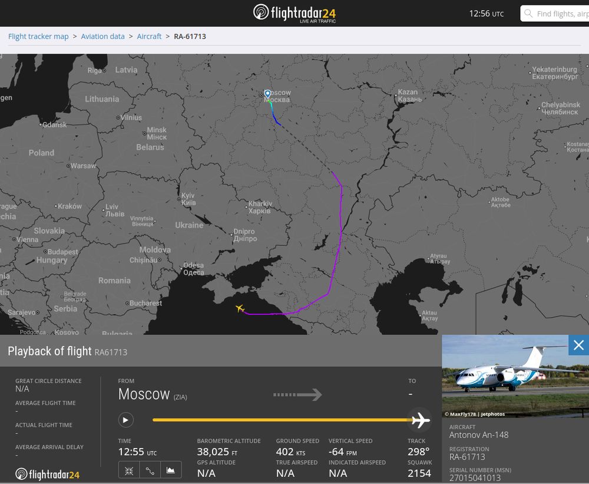Click the Chișinău city label on map
Screen dimensions: 589x484
click(x=144, y=260)
